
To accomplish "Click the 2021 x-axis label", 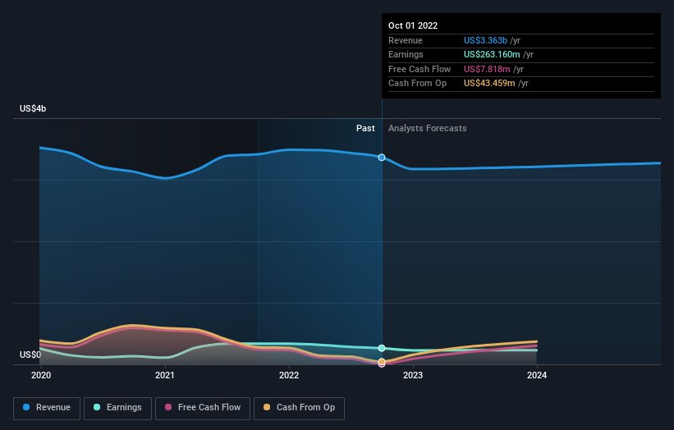I will coord(165,376).
